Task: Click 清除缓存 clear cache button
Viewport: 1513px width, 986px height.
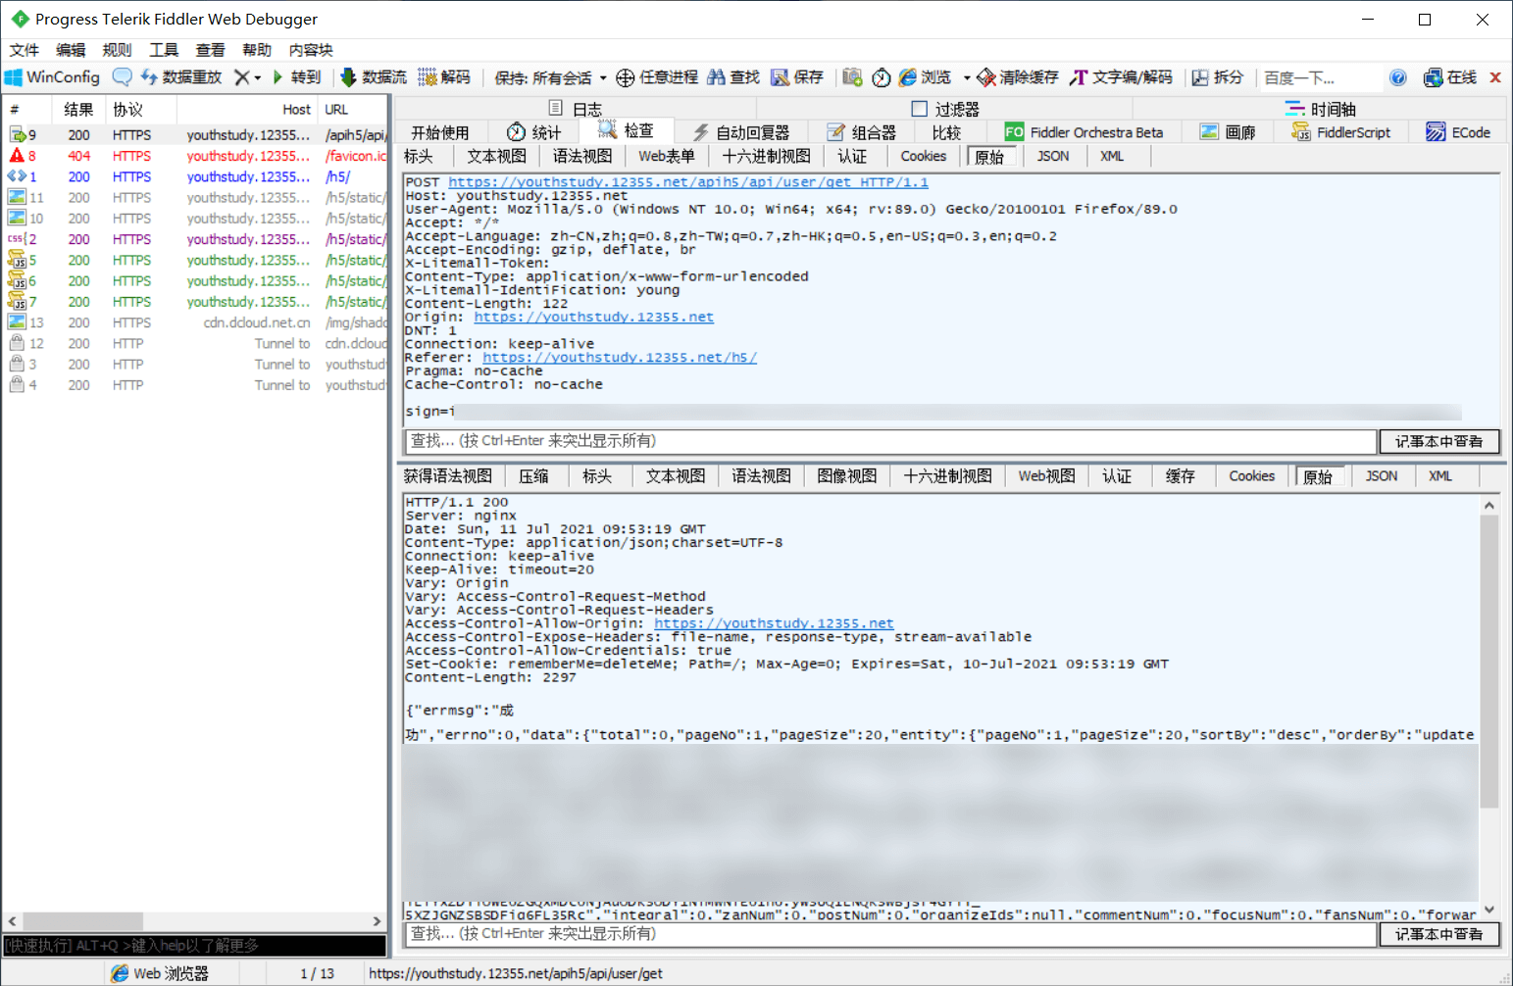Action: (x=1018, y=76)
